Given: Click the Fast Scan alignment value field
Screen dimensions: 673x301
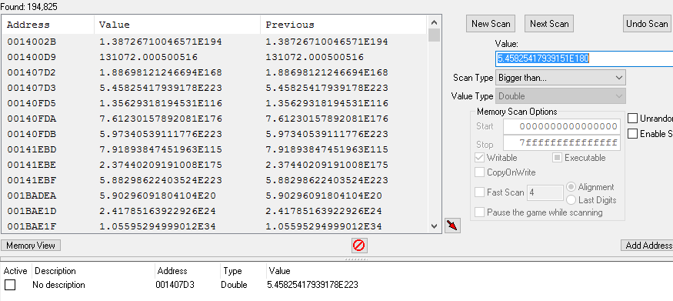Looking at the screenshot, I should [545, 192].
